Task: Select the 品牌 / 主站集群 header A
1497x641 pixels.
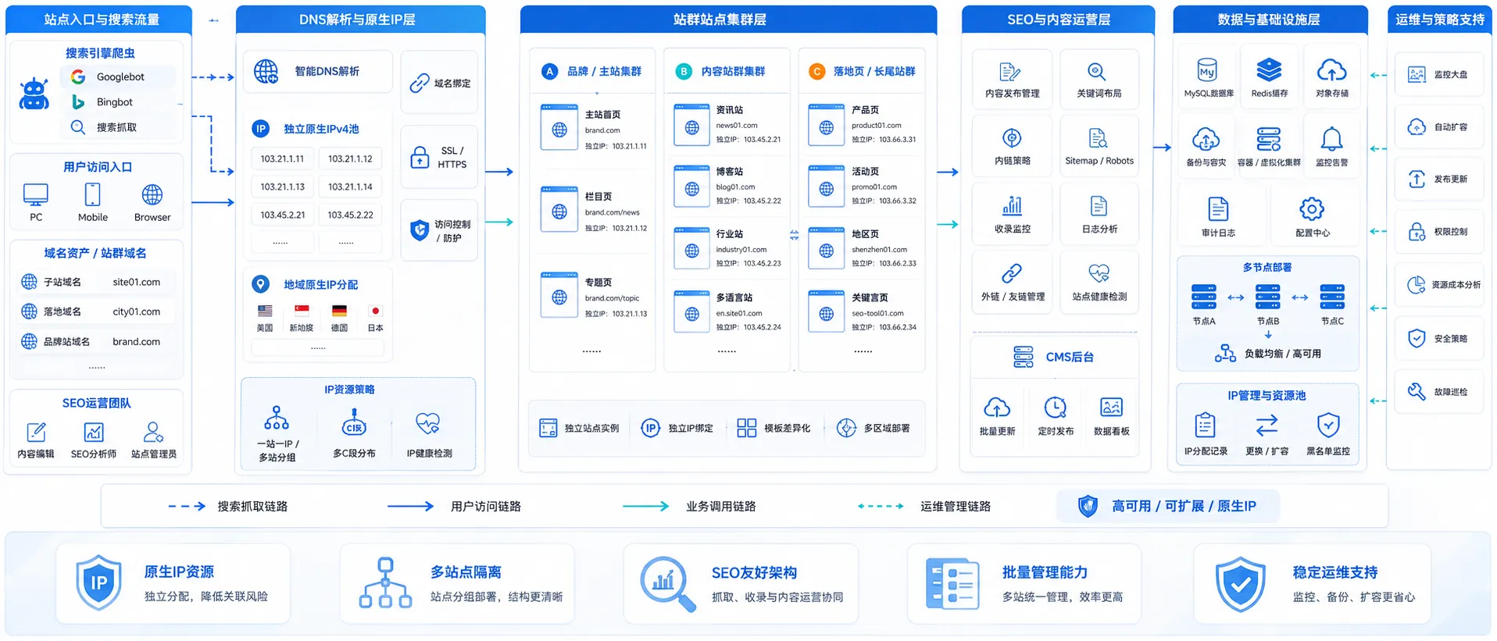Action: tap(592, 71)
